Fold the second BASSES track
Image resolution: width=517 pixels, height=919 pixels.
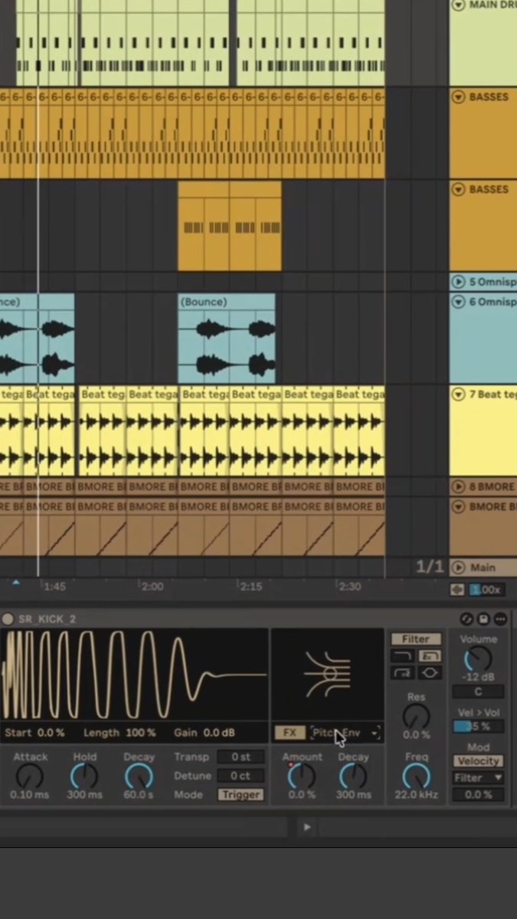tap(459, 188)
